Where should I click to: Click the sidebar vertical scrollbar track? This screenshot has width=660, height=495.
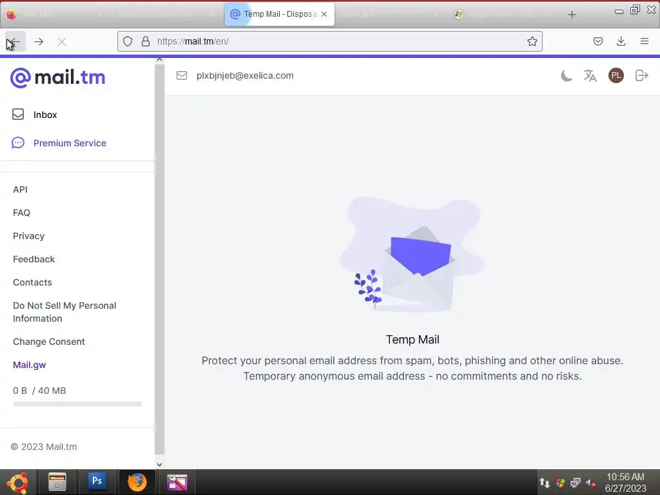(x=160, y=259)
